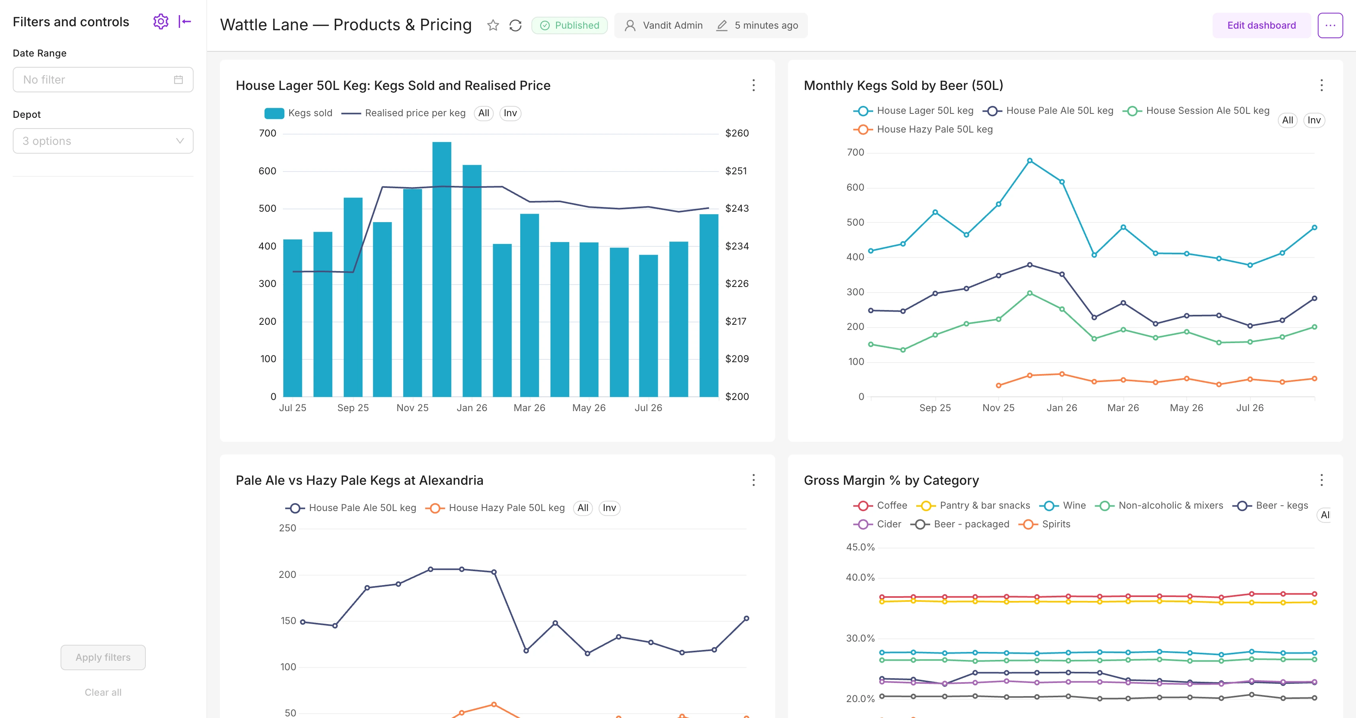1356x718 pixels.
Task: Click calendar icon in Date Range field
Action: pyautogui.click(x=178, y=80)
